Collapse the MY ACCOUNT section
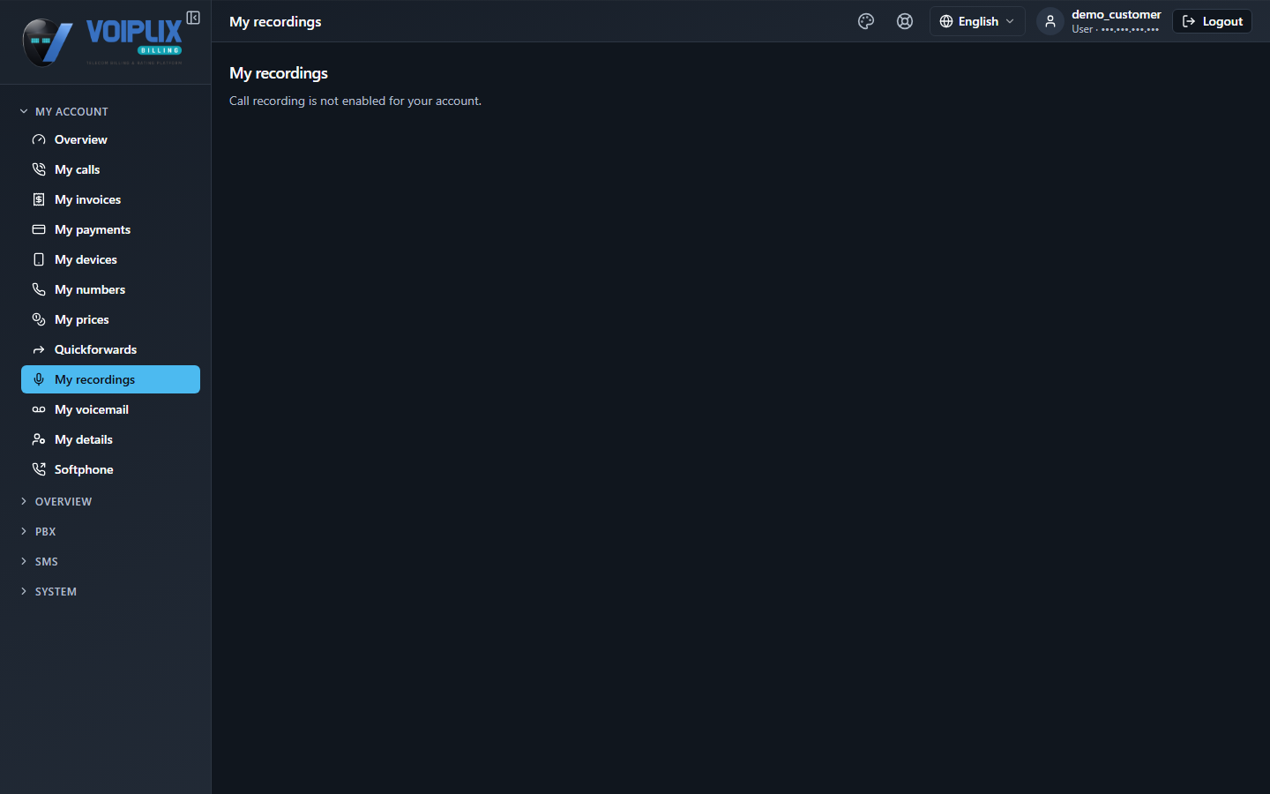The image size is (1270, 794). point(63,111)
